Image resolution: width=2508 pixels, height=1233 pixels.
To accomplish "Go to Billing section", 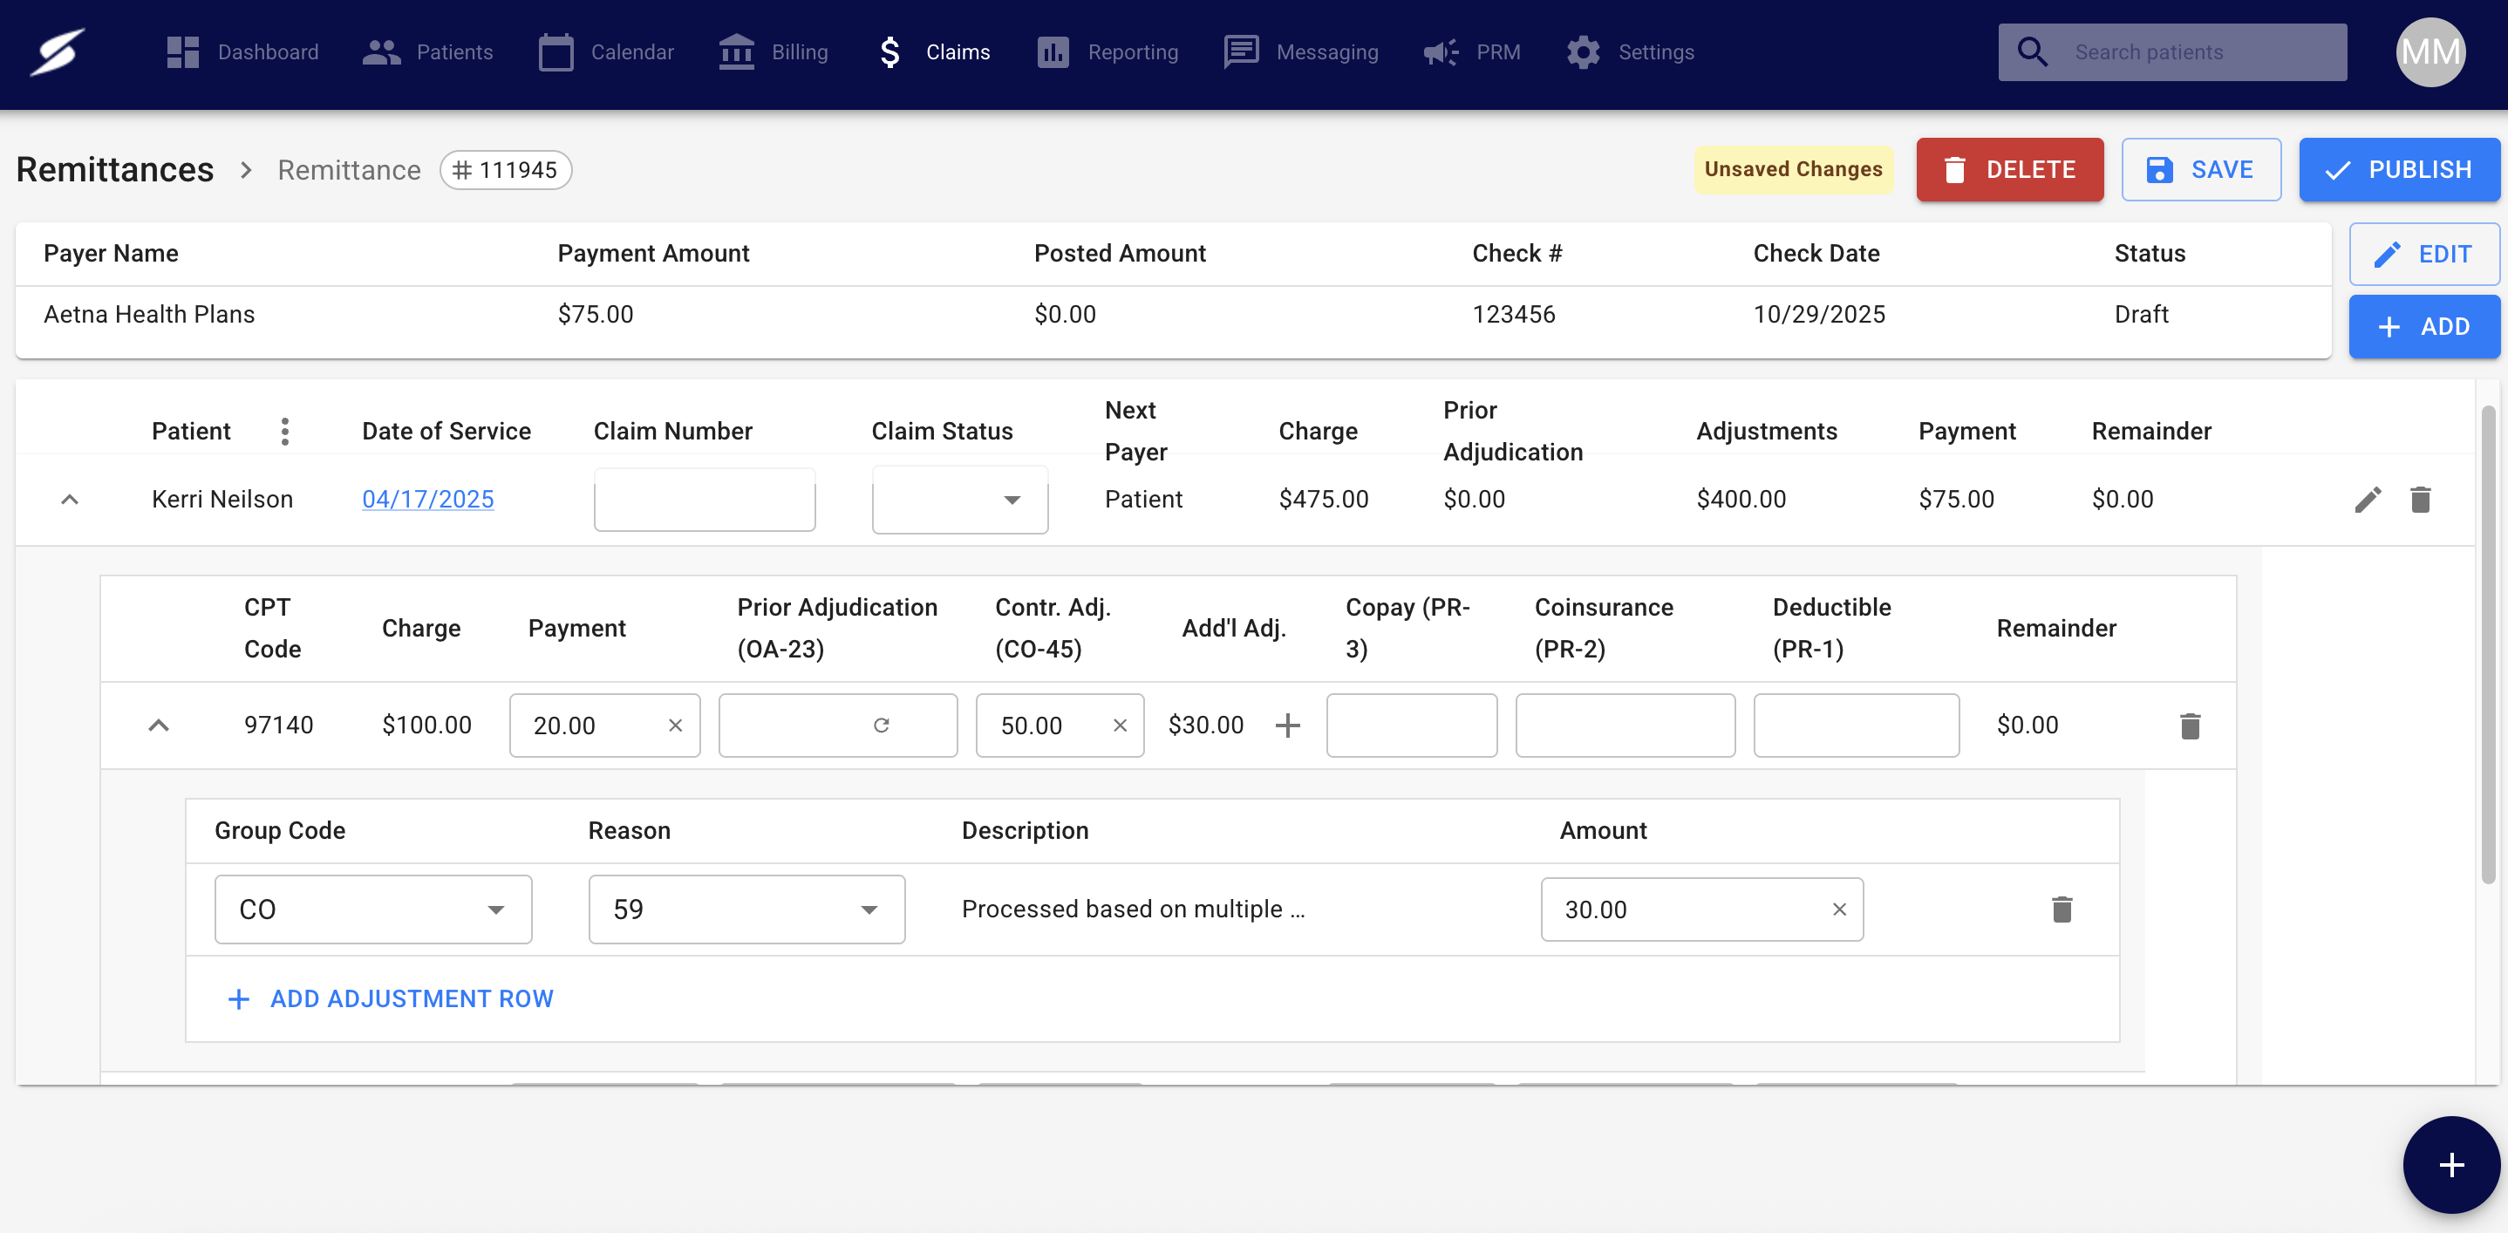I will pyautogui.click(x=774, y=52).
